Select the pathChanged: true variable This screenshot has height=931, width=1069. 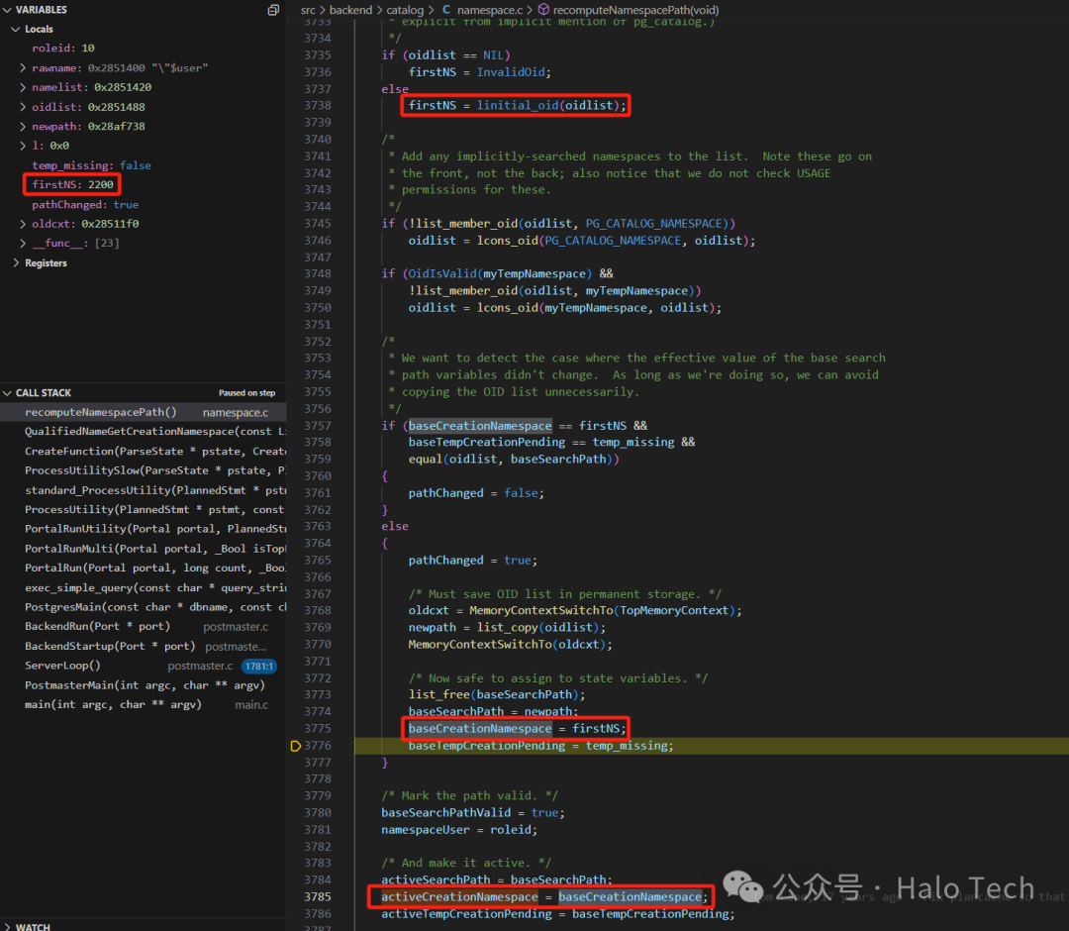click(84, 205)
